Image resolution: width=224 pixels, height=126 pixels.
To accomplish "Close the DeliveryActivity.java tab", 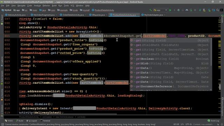I will (27, 15).
